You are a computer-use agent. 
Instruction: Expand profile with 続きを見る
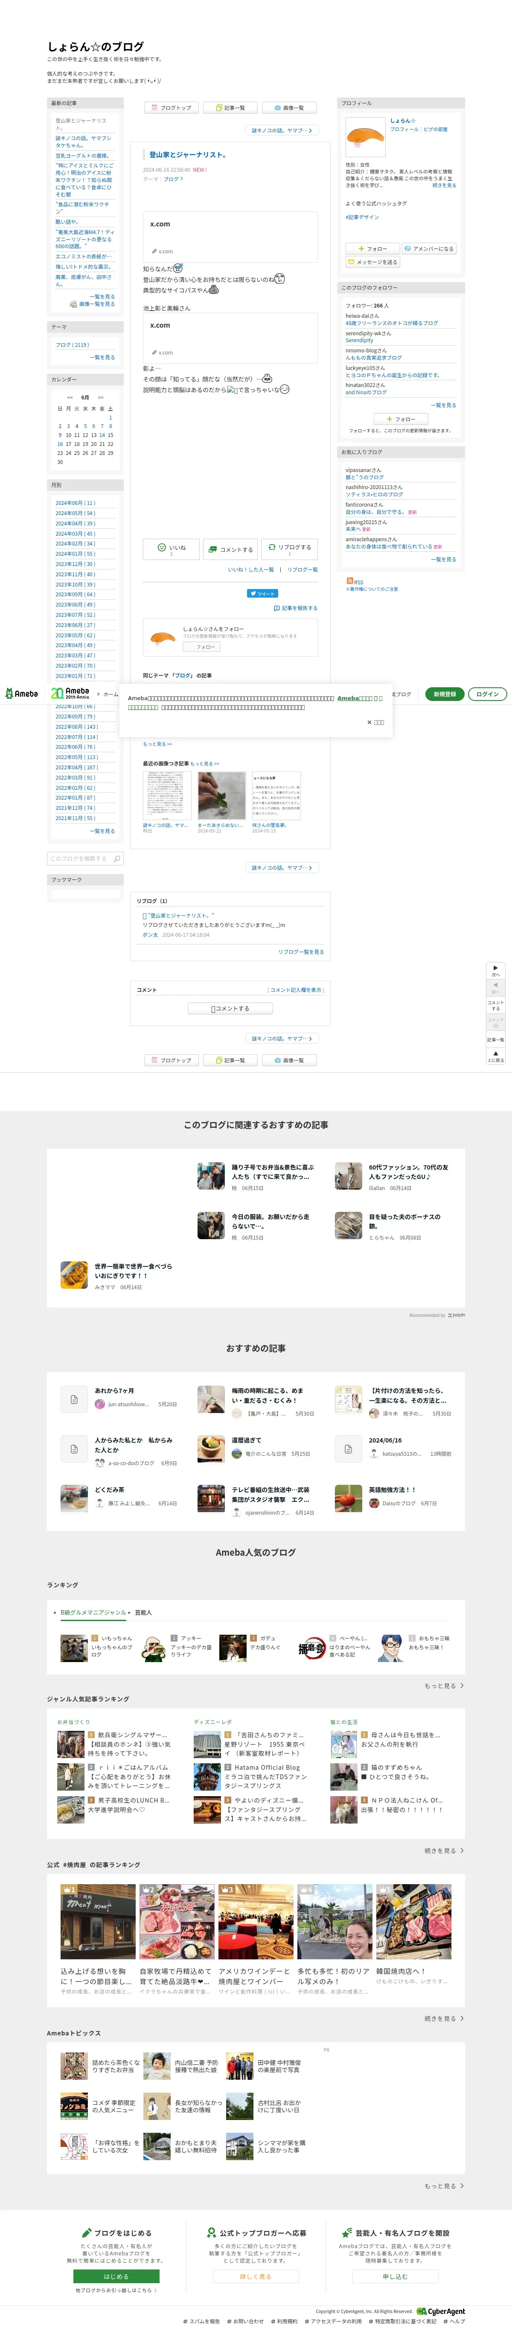[444, 185]
